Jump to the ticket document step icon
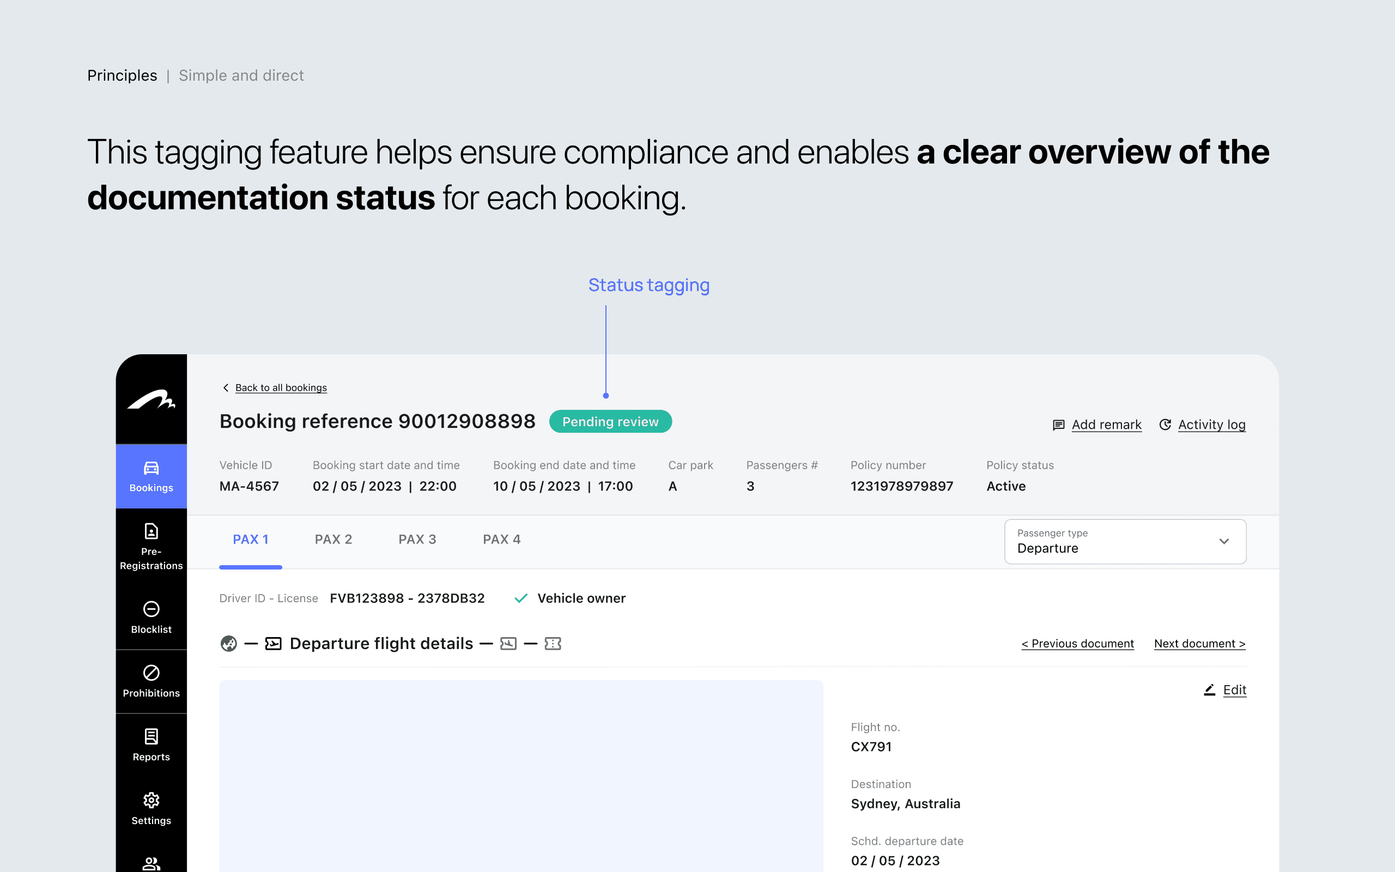1395x872 pixels. click(x=553, y=644)
